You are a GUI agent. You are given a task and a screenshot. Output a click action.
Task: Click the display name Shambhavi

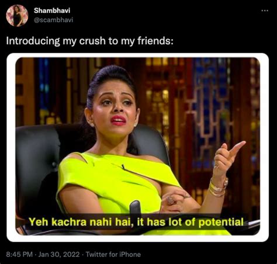coord(52,11)
